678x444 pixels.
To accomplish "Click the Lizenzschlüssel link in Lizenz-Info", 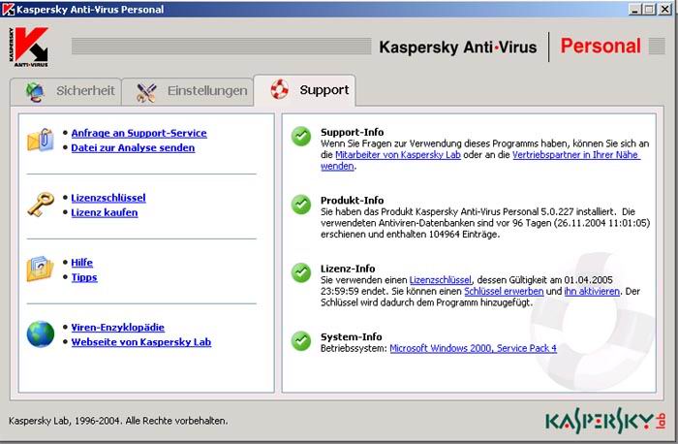I will point(440,280).
